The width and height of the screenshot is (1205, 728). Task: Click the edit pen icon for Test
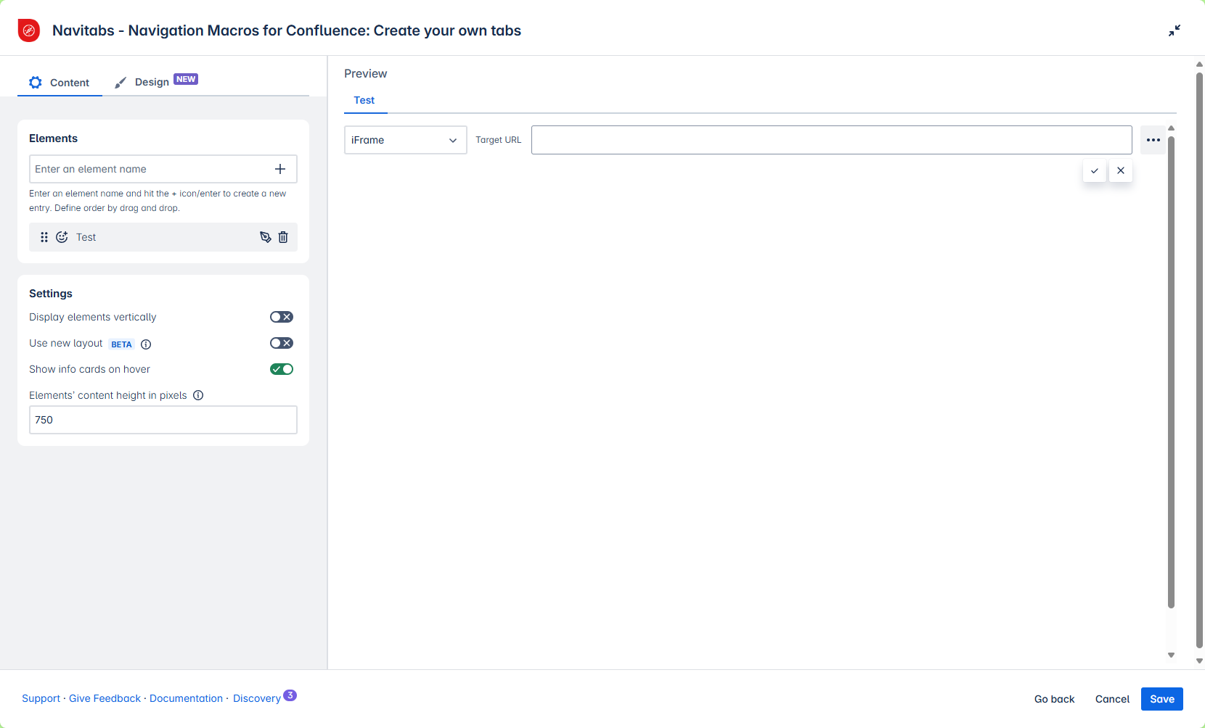point(266,237)
